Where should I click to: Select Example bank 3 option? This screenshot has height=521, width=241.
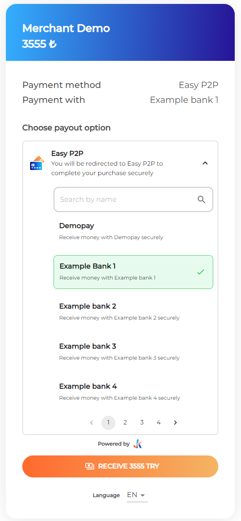click(133, 351)
